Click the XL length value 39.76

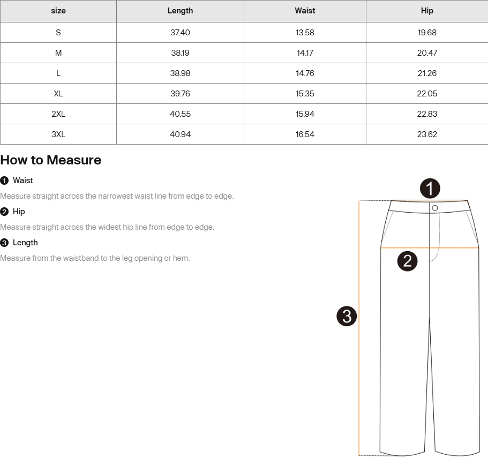coord(180,94)
